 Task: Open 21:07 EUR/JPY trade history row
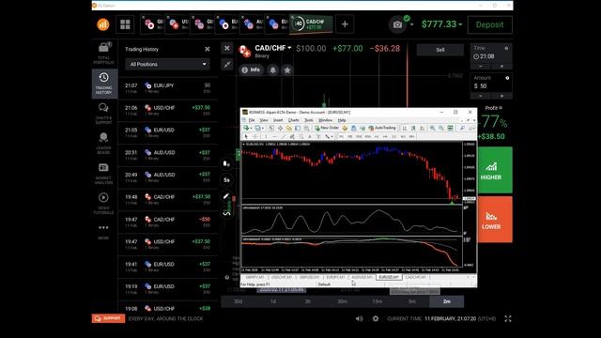point(167,88)
